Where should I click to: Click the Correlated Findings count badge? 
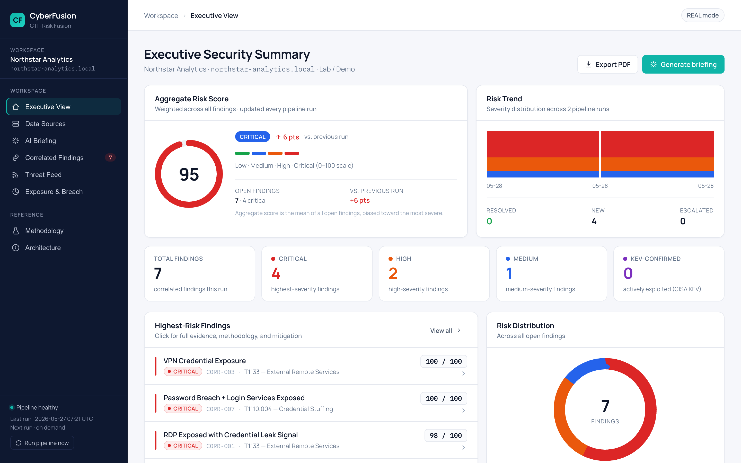[110, 157]
